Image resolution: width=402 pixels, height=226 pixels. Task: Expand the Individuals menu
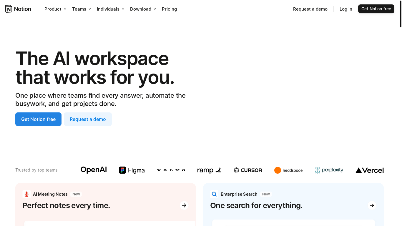point(111,9)
